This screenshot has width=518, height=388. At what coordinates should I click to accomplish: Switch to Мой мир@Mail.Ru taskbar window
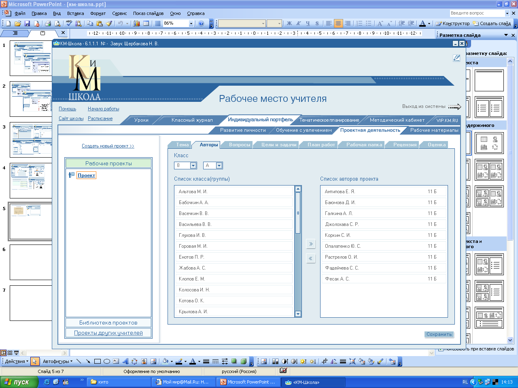click(x=184, y=382)
